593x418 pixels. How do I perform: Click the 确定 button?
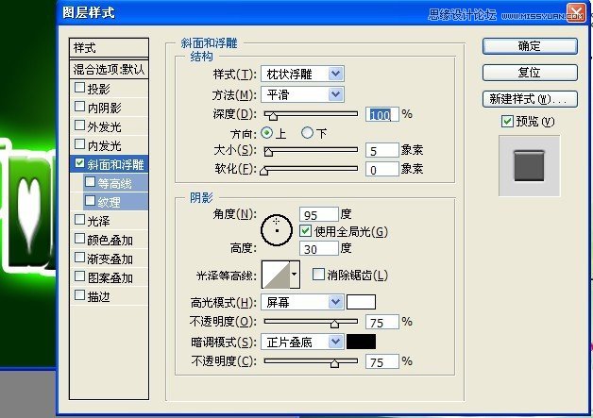point(530,46)
